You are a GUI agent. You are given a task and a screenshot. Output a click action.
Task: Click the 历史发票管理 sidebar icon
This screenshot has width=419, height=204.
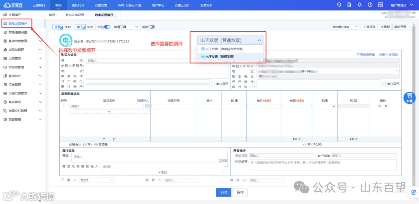coord(5,93)
